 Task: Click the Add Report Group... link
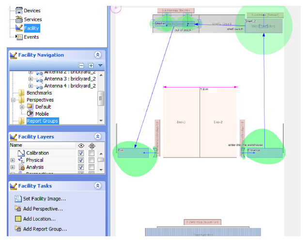pos(45,229)
